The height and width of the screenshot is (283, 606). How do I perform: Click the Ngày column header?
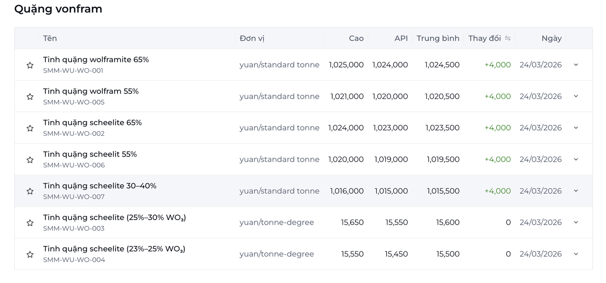(x=551, y=38)
